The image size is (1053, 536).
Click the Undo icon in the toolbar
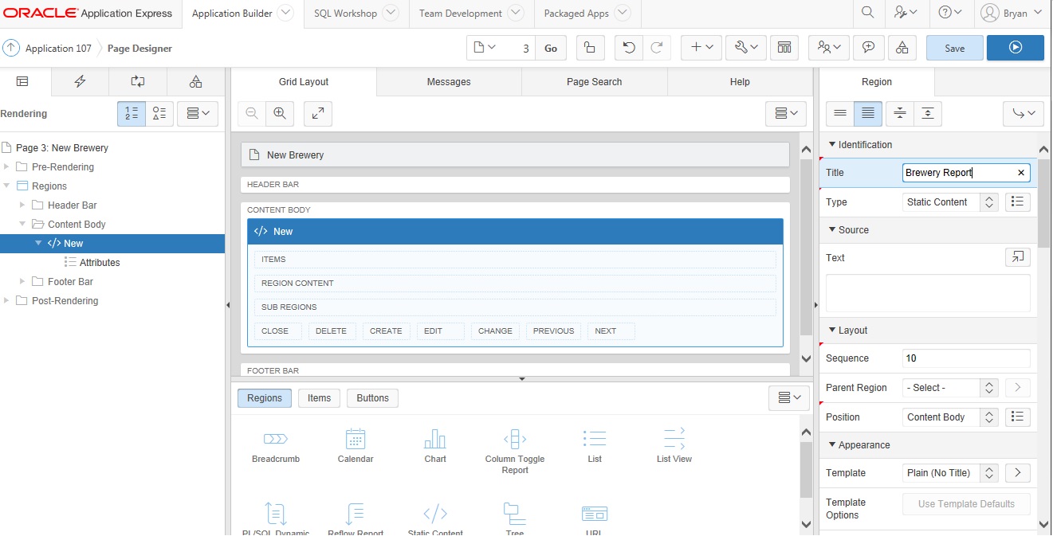630,48
